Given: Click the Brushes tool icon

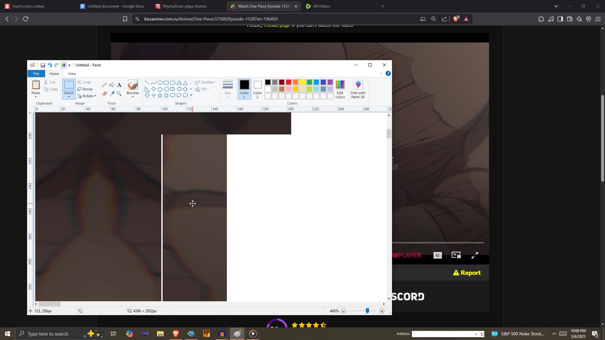Looking at the screenshot, I should click(x=133, y=85).
